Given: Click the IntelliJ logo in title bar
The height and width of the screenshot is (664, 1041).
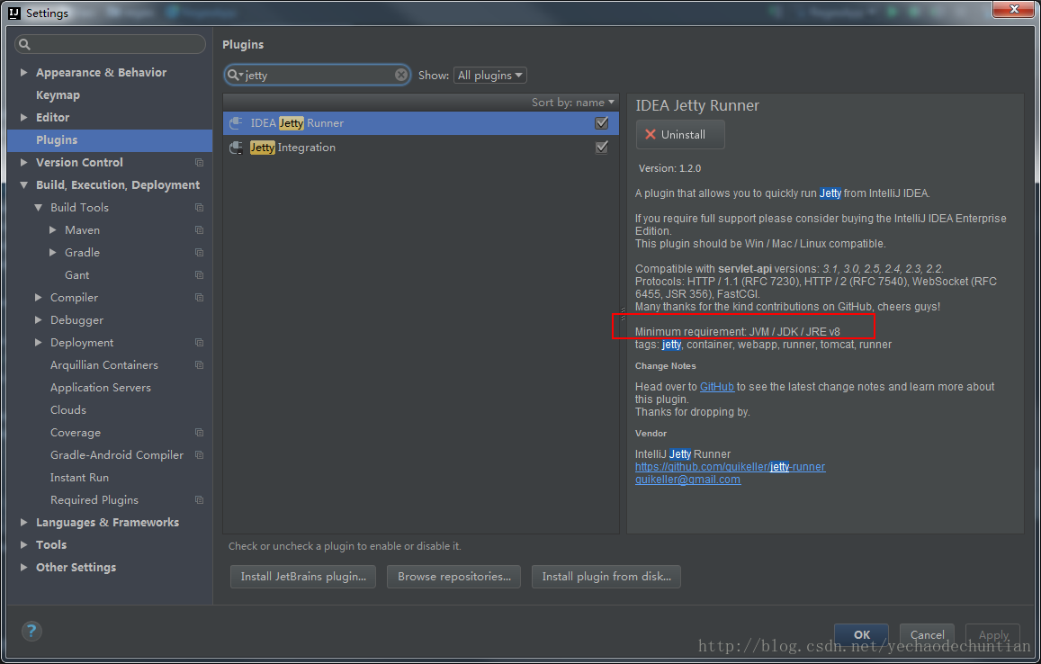Looking at the screenshot, I should coord(13,13).
